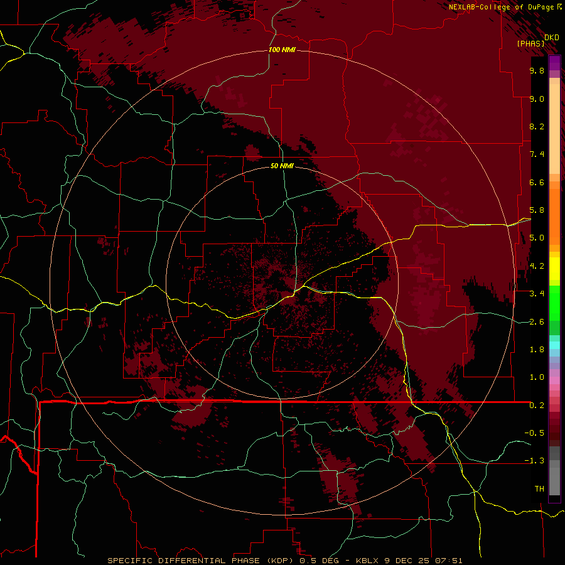The width and height of the screenshot is (565, 565).
Task: Pick the cyan color bar segment
Action: [x=554, y=345]
